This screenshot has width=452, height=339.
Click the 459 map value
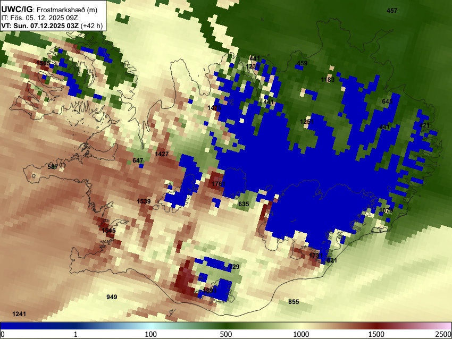click(x=302, y=63)
